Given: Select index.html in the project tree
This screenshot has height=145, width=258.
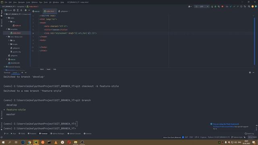Looking at the screenshot, I should point(17,33).
